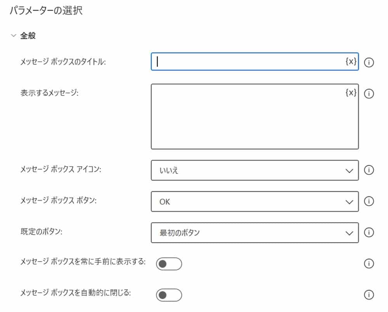Click info icon for 既定のボタン

click(369, 232)
